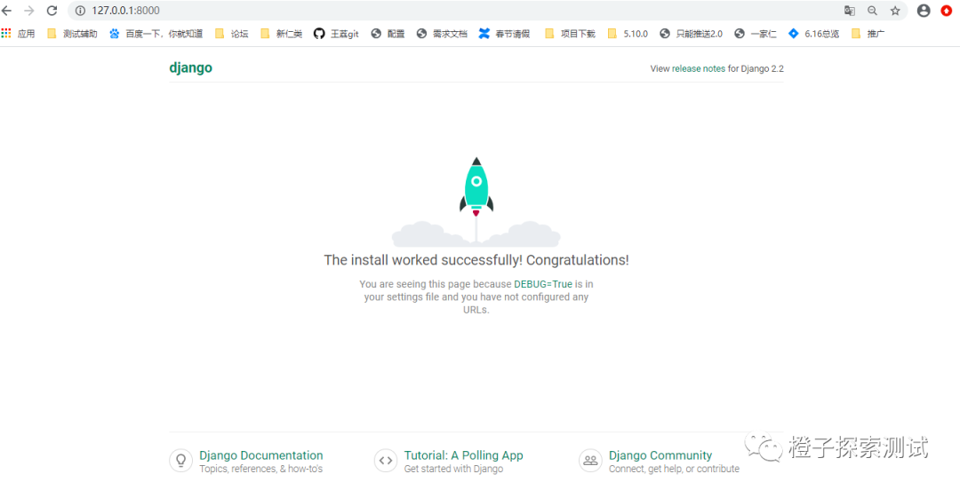The height and width of the screenshot is (490, 960).
Task: Click the django logo heading
Action: pyautogui.click(x=190, y=67)
